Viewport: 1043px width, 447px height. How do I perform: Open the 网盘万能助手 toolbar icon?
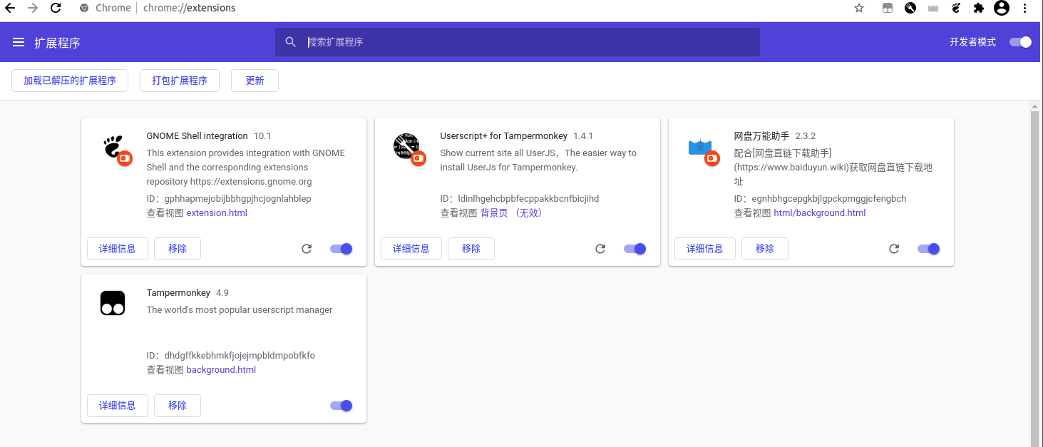click(933, 9)
